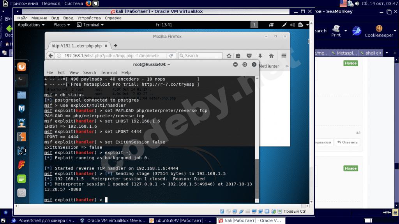
Task: Click the upper Новое badge
Action: point(351,63)
